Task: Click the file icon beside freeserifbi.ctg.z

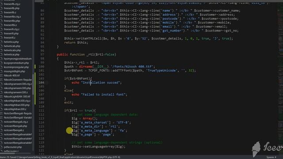Action: (x=1, y=17)
